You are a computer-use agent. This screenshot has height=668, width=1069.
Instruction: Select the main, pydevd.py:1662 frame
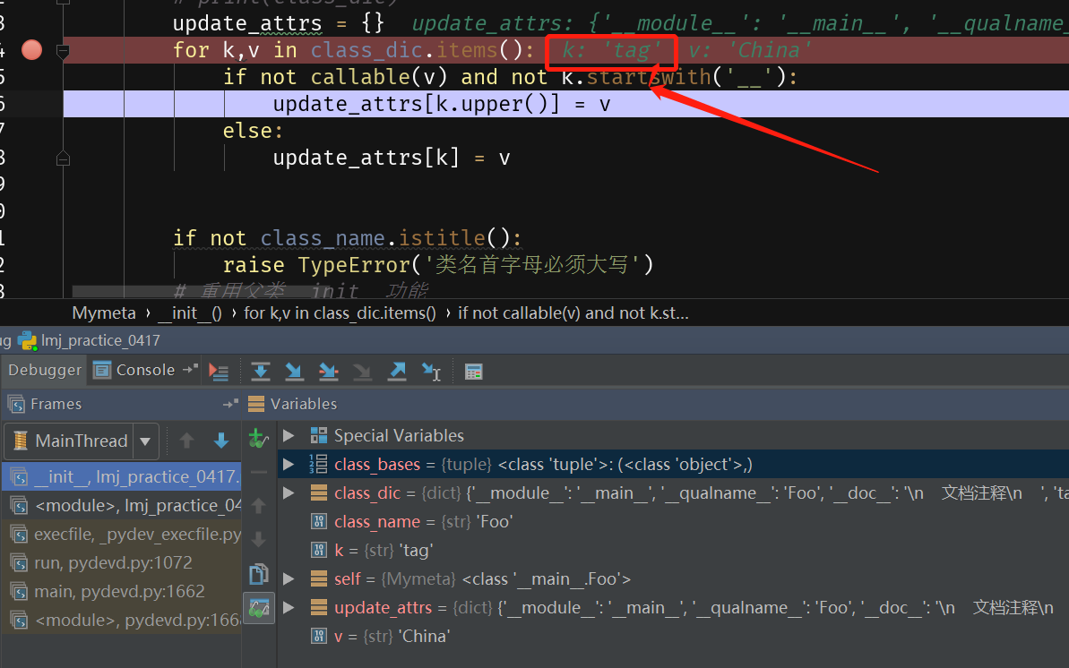(x=122, y=591)
